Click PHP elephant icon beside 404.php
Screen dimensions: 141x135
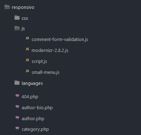pos(17,95)
